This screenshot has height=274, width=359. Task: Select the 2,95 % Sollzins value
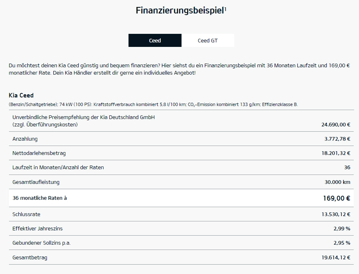342,243
